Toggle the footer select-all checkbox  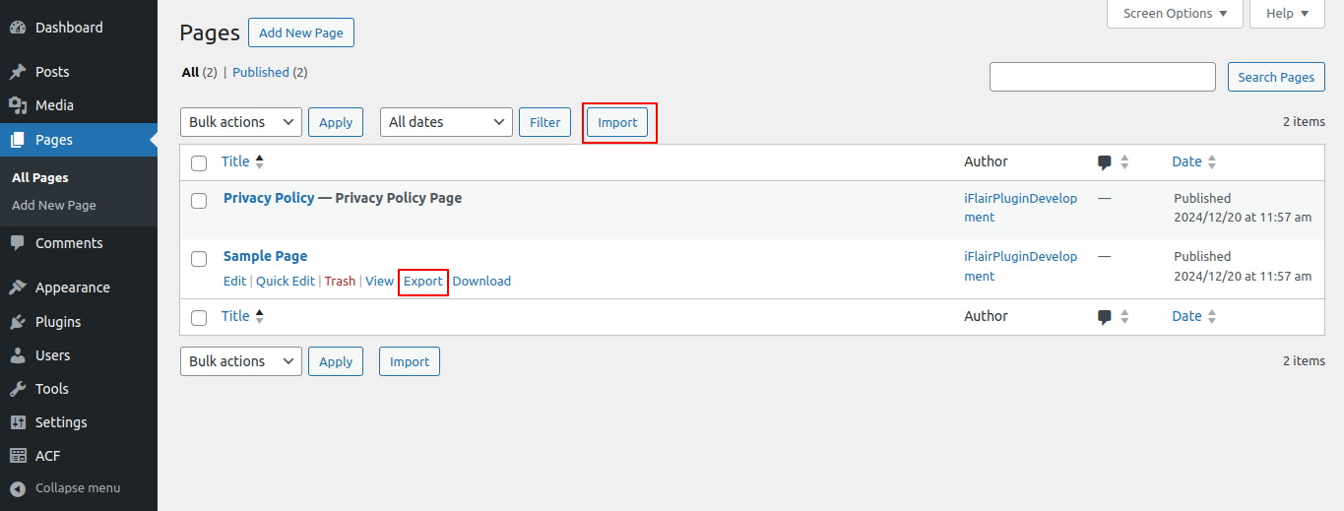point(199,318)
